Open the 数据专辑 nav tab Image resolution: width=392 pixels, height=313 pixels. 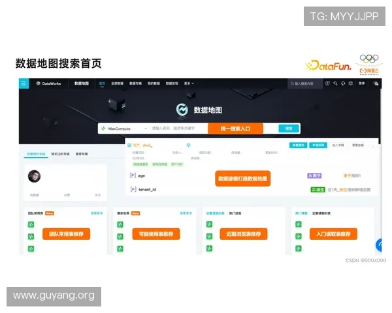(135, 83)
